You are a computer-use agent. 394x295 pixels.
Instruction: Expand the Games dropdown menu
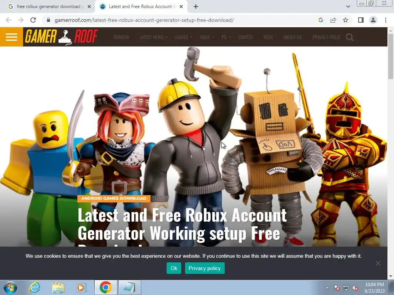tap(184, 37)
